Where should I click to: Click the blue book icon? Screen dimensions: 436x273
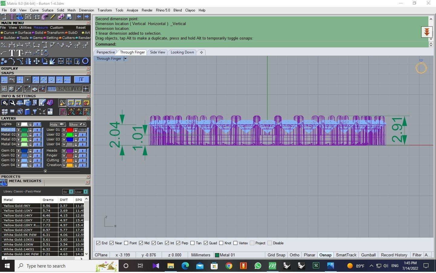tap(27, 112)
